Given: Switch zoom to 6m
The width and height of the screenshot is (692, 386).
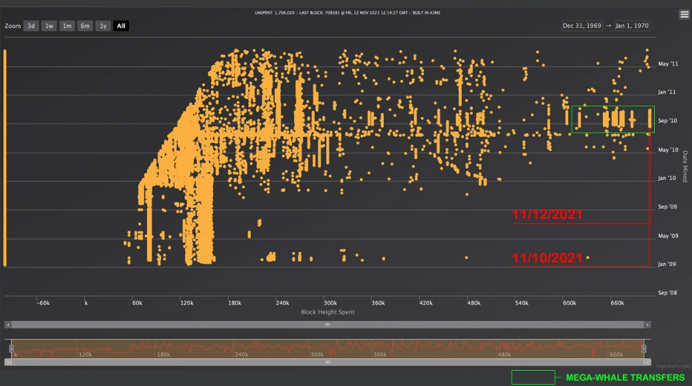Looking at the screenshot, I should [x=85, y=26].
